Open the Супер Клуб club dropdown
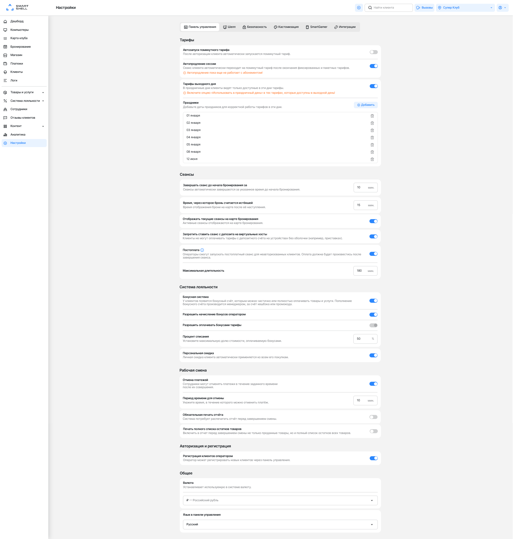The image size is (513, 539). click(x=465, y=8)
